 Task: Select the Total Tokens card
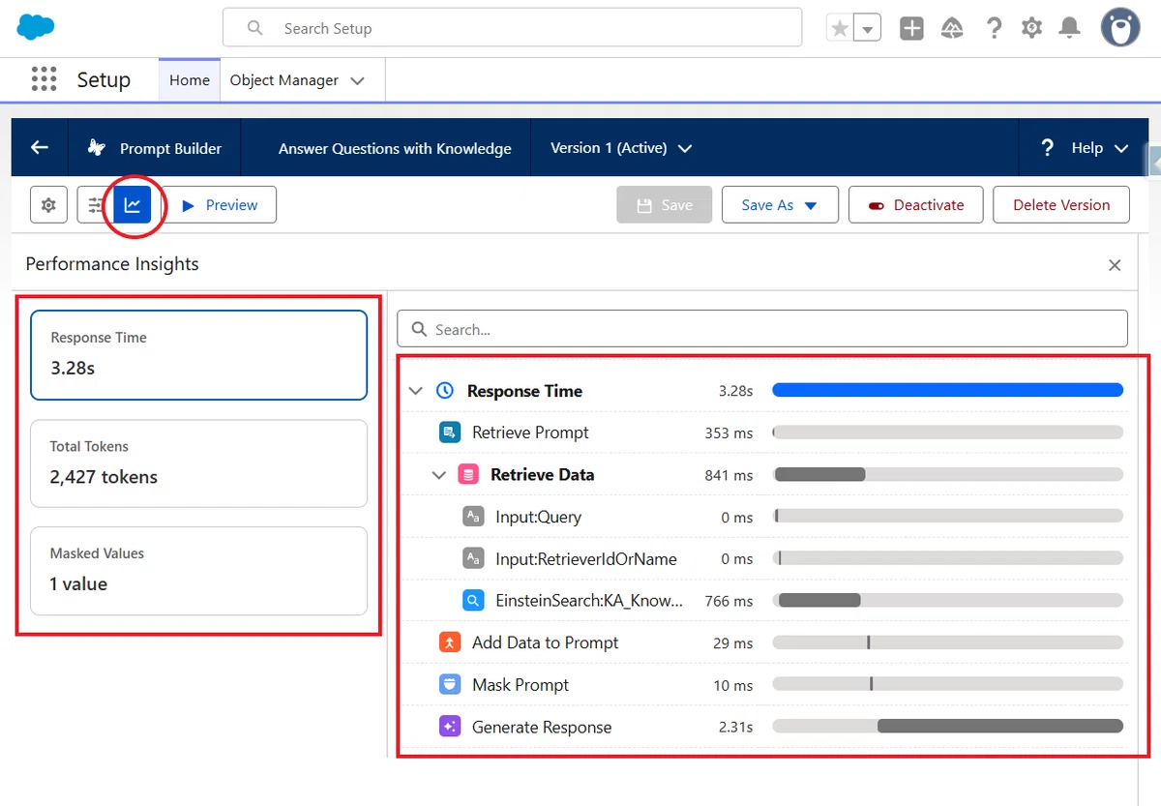point(198,463)
